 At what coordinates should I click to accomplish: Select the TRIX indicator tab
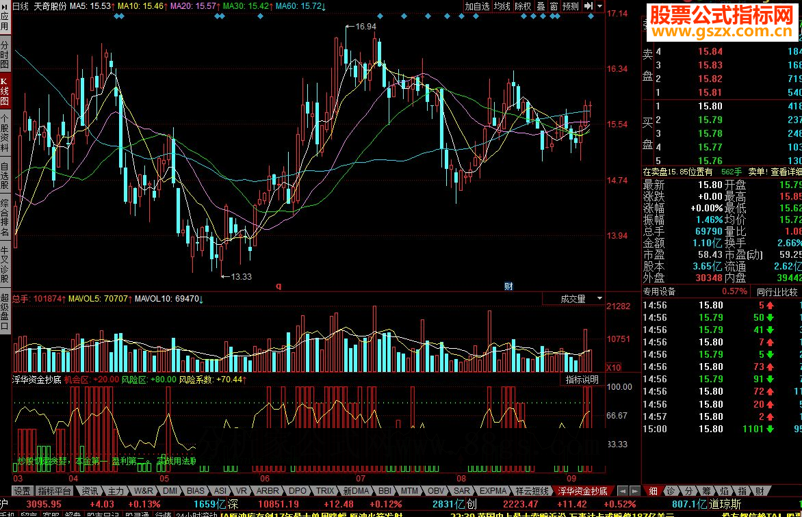point(325,491)
